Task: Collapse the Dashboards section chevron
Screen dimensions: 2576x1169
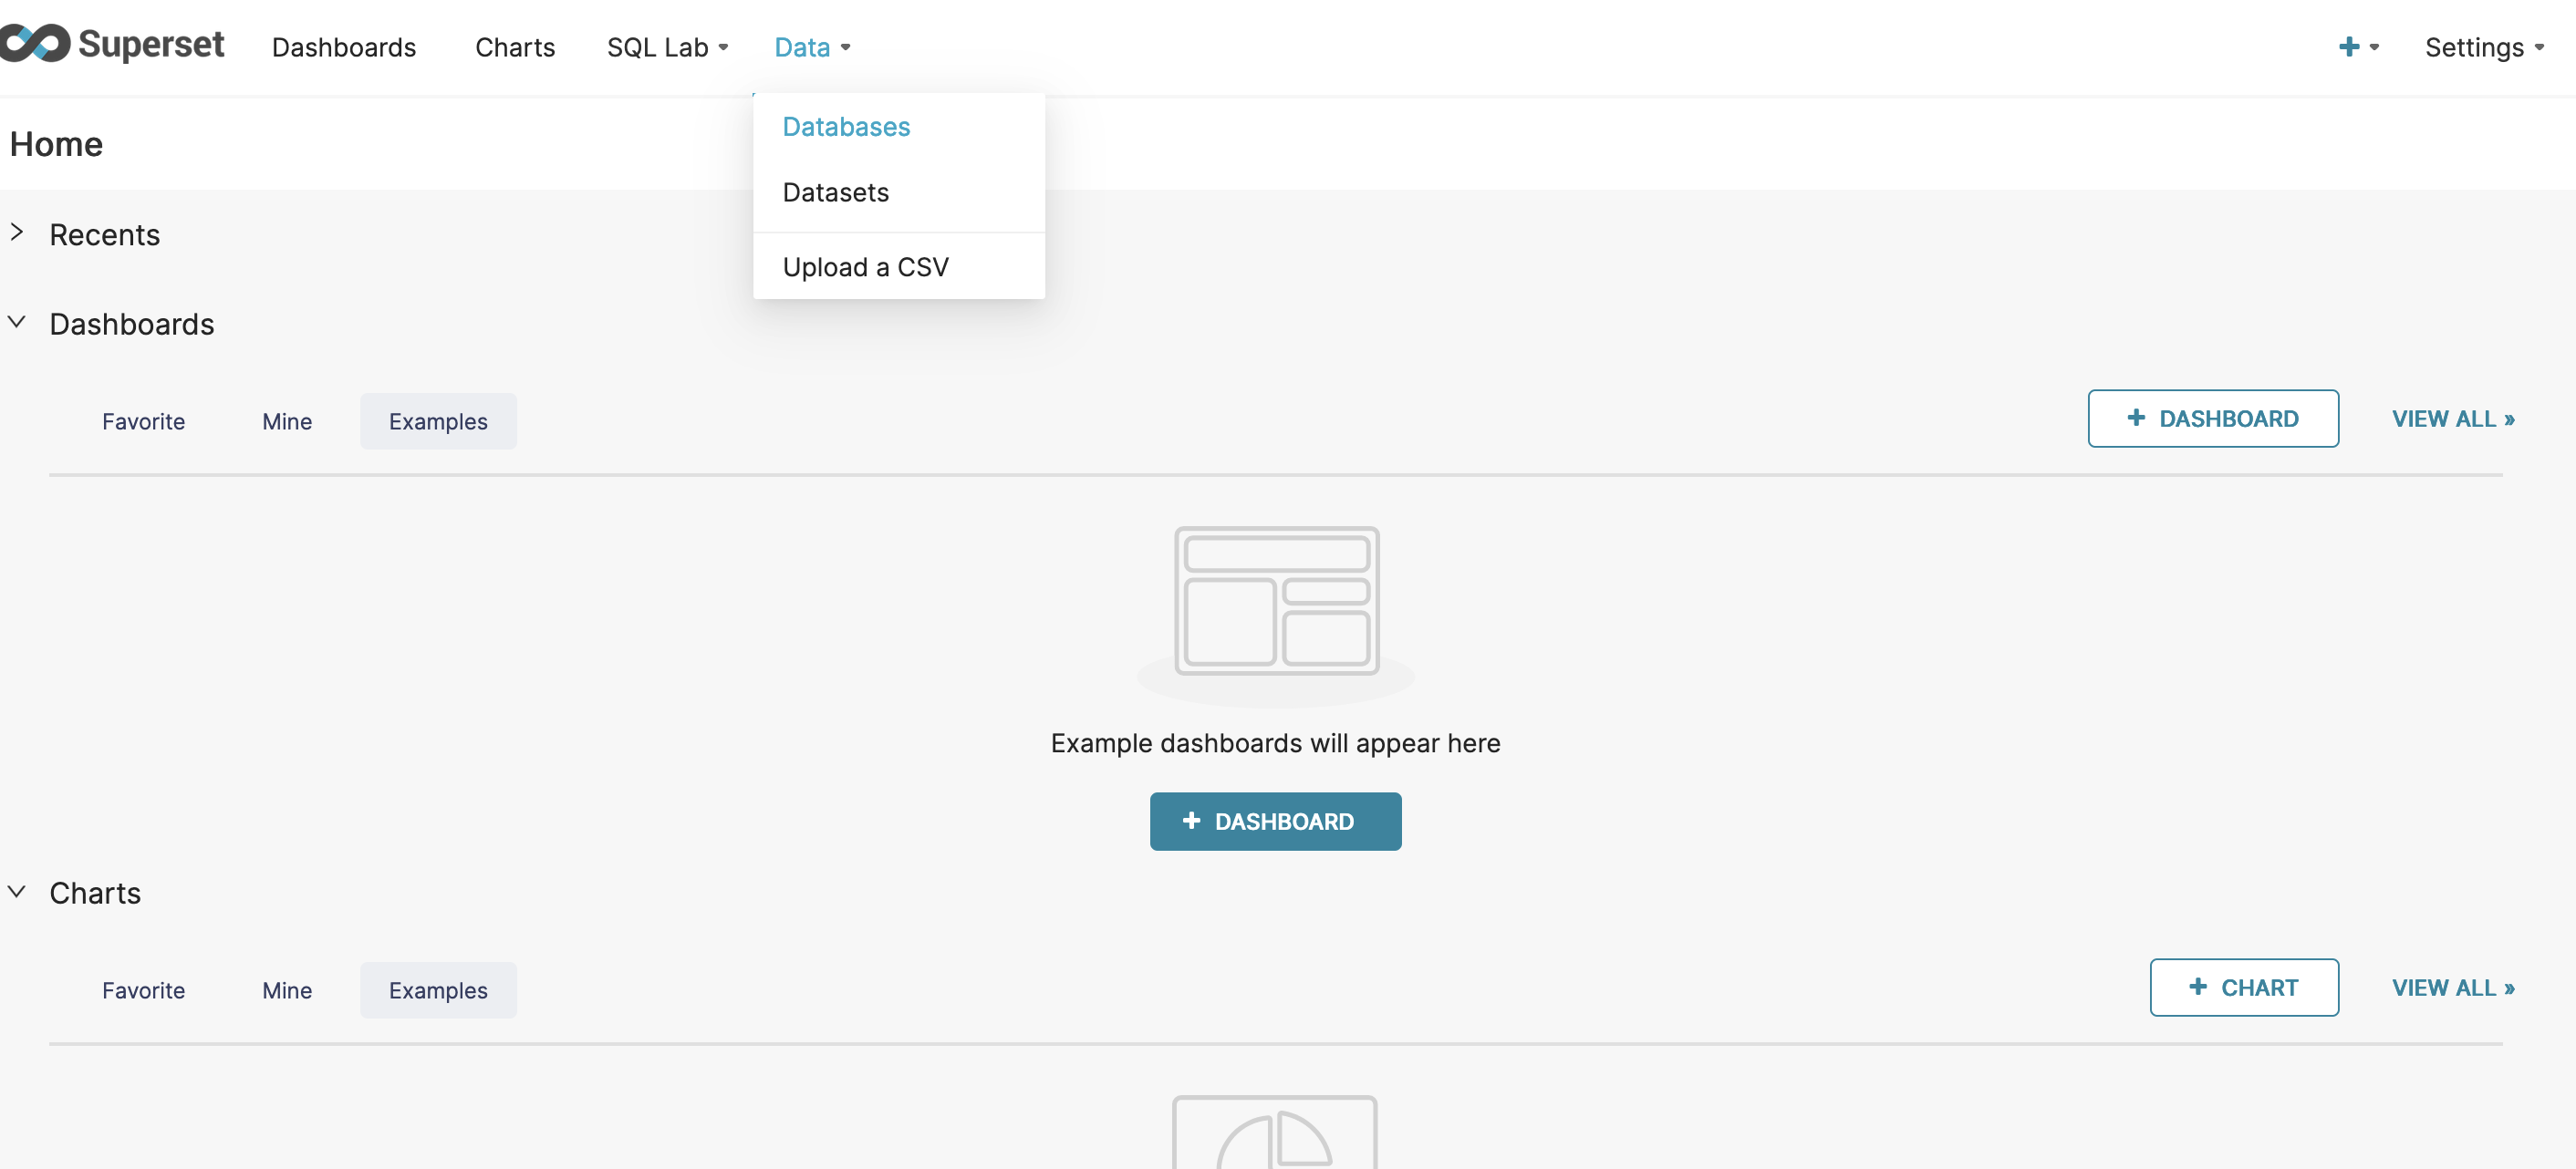Action: click(x=17, y=322)
